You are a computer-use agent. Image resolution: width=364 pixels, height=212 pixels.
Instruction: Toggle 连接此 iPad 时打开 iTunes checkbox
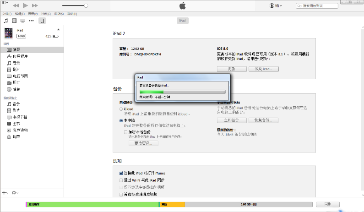(121, 173)
